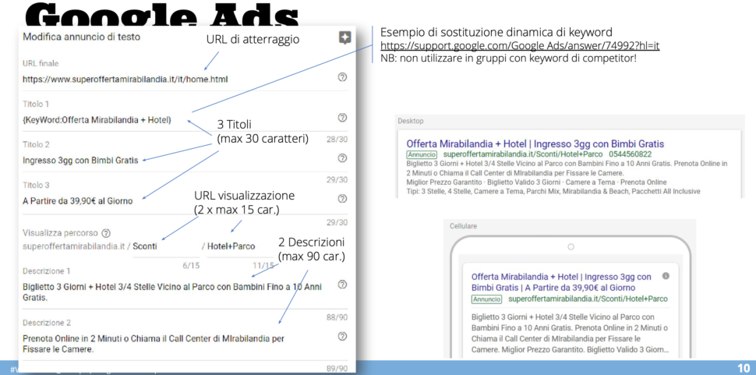
Task: Click Annuncio badge in mobile ad preview
Action: point(486,299)
